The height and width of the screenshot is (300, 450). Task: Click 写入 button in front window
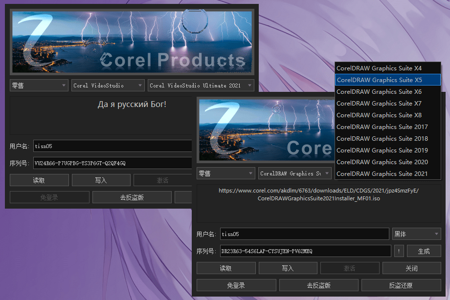(x=288, y=268)
